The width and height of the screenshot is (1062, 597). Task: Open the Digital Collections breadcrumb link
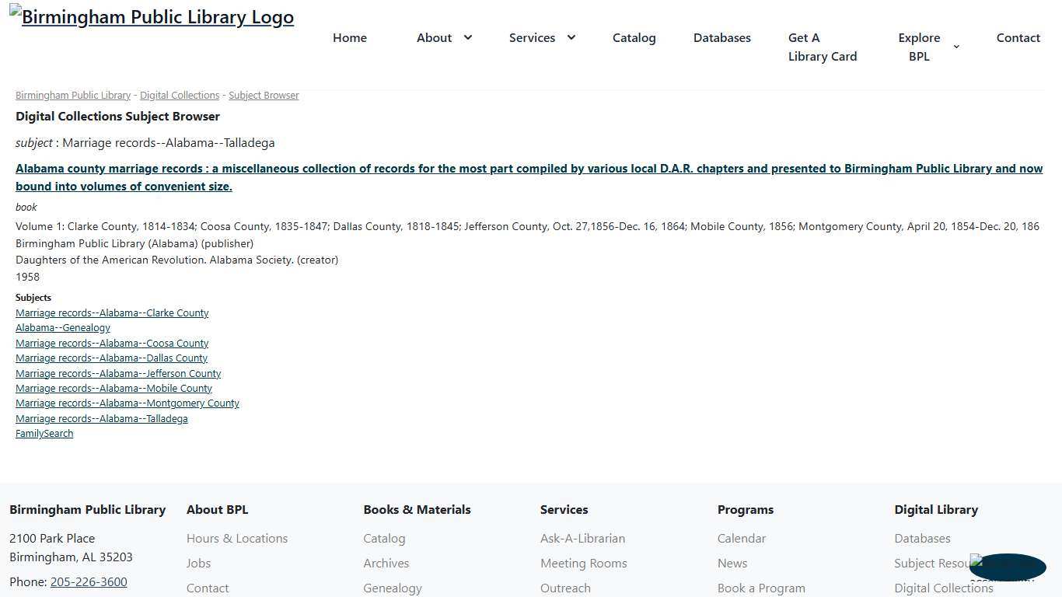179,95
